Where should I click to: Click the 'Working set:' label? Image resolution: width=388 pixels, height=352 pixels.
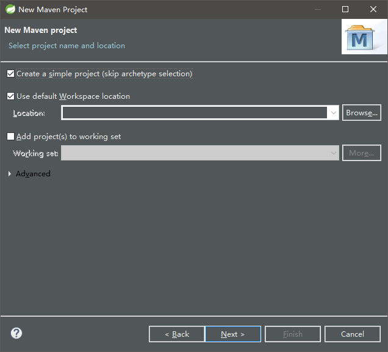35,154
